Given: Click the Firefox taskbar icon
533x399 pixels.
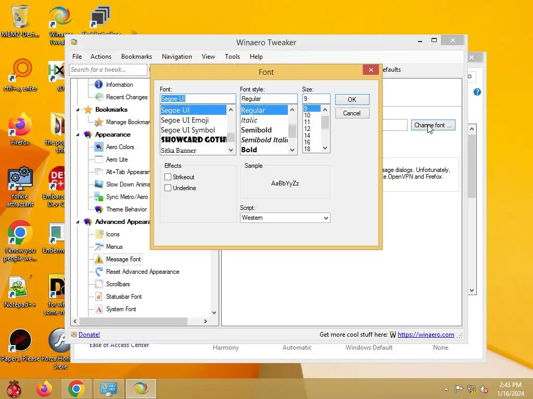Looking at the screenshot, I should pyautogui.click(x=44, y=389).
